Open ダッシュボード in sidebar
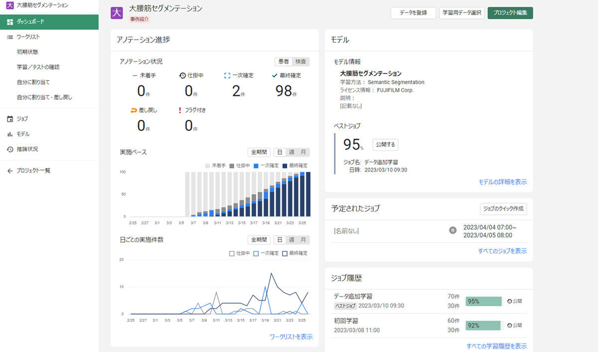598x352 pixels. point(49,22)
